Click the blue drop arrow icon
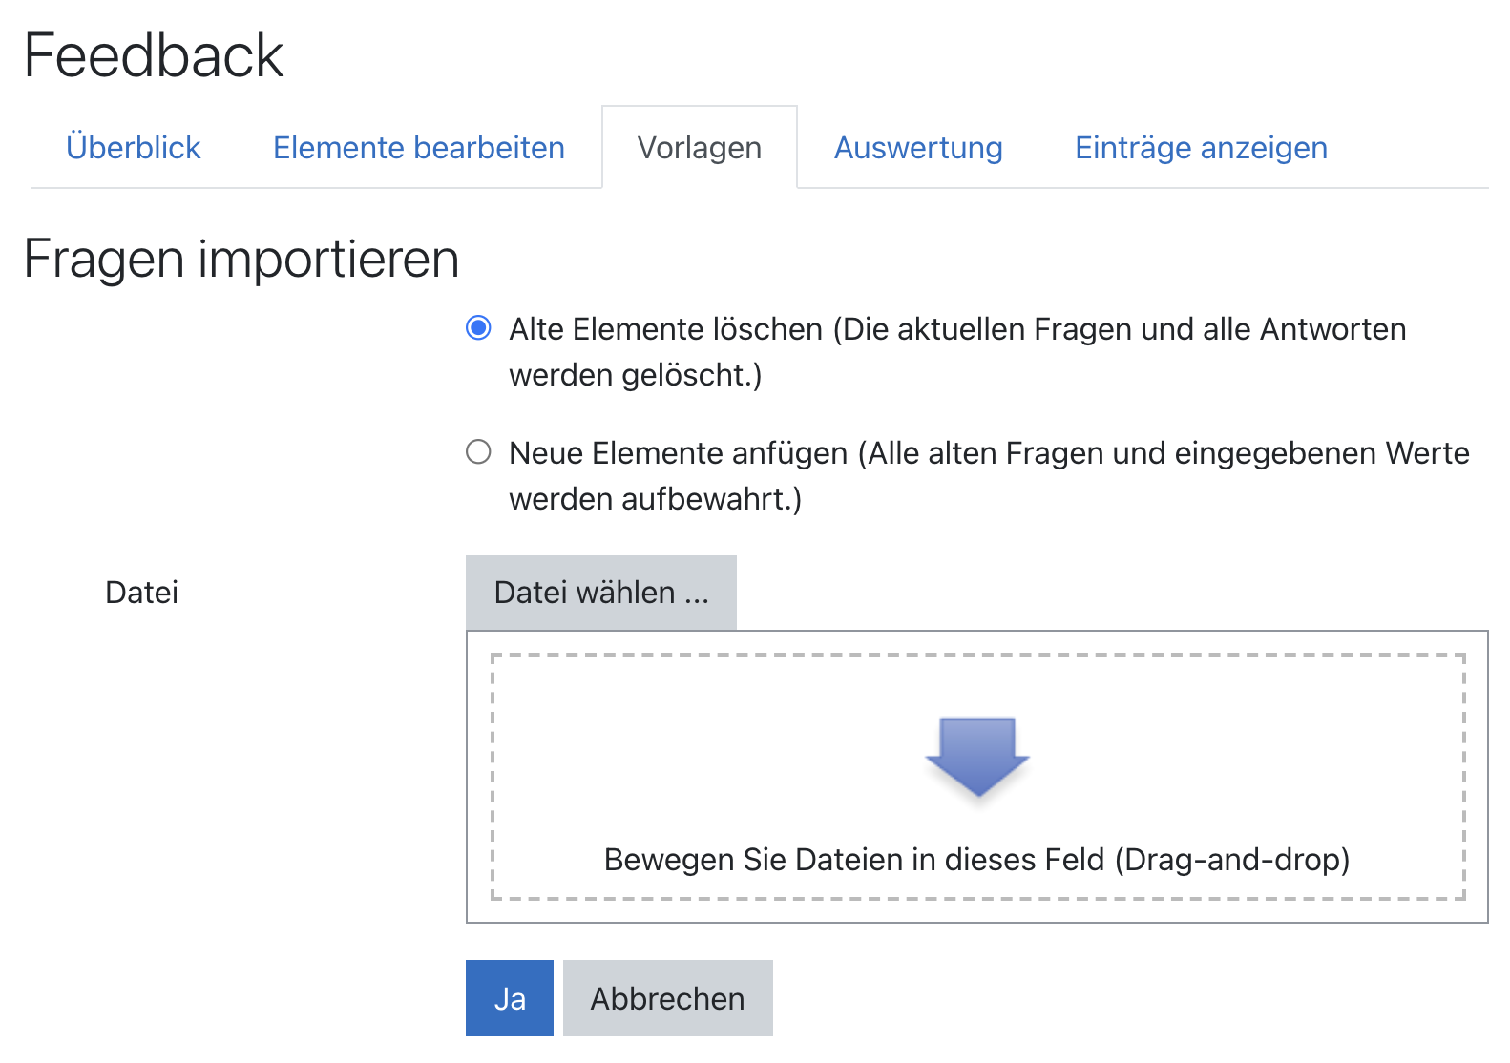The height and width of the screenshot is (1063, 1510). pyautogui.click(x=977, y=756)
